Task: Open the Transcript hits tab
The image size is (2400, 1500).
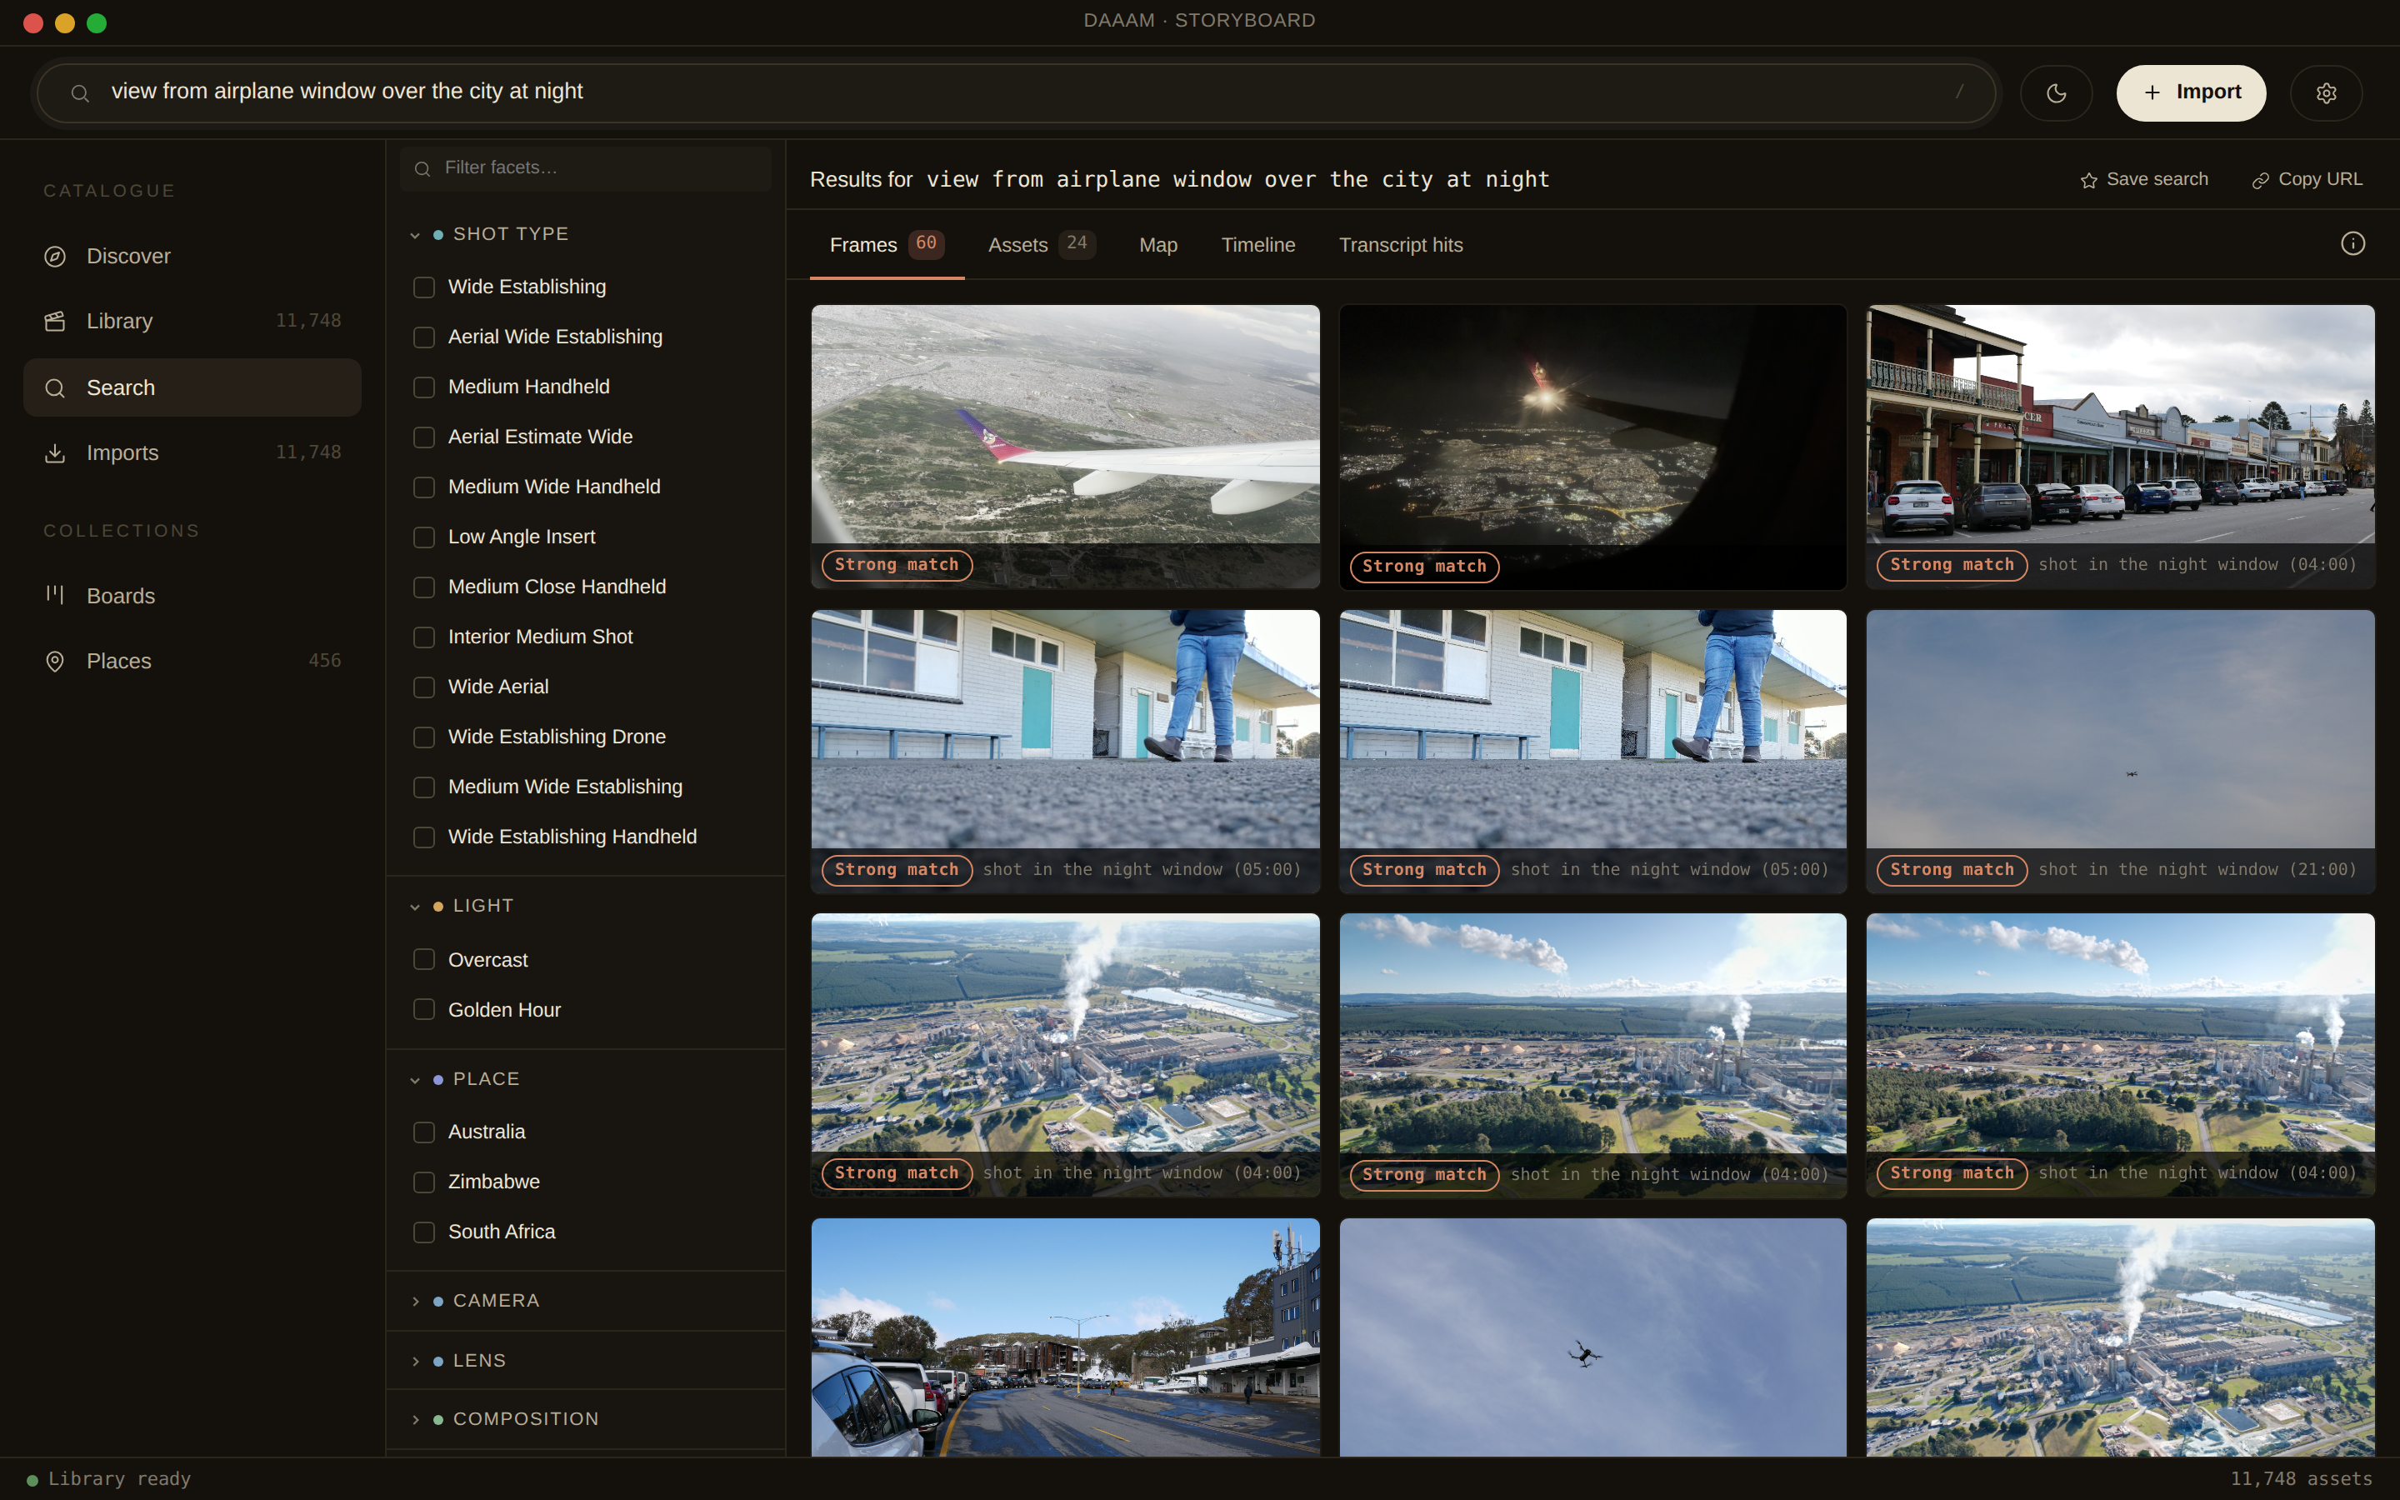Action: point(1400,245)
